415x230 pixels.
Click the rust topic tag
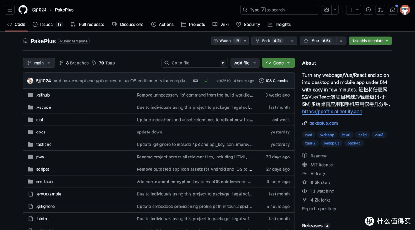pos(309,135)
